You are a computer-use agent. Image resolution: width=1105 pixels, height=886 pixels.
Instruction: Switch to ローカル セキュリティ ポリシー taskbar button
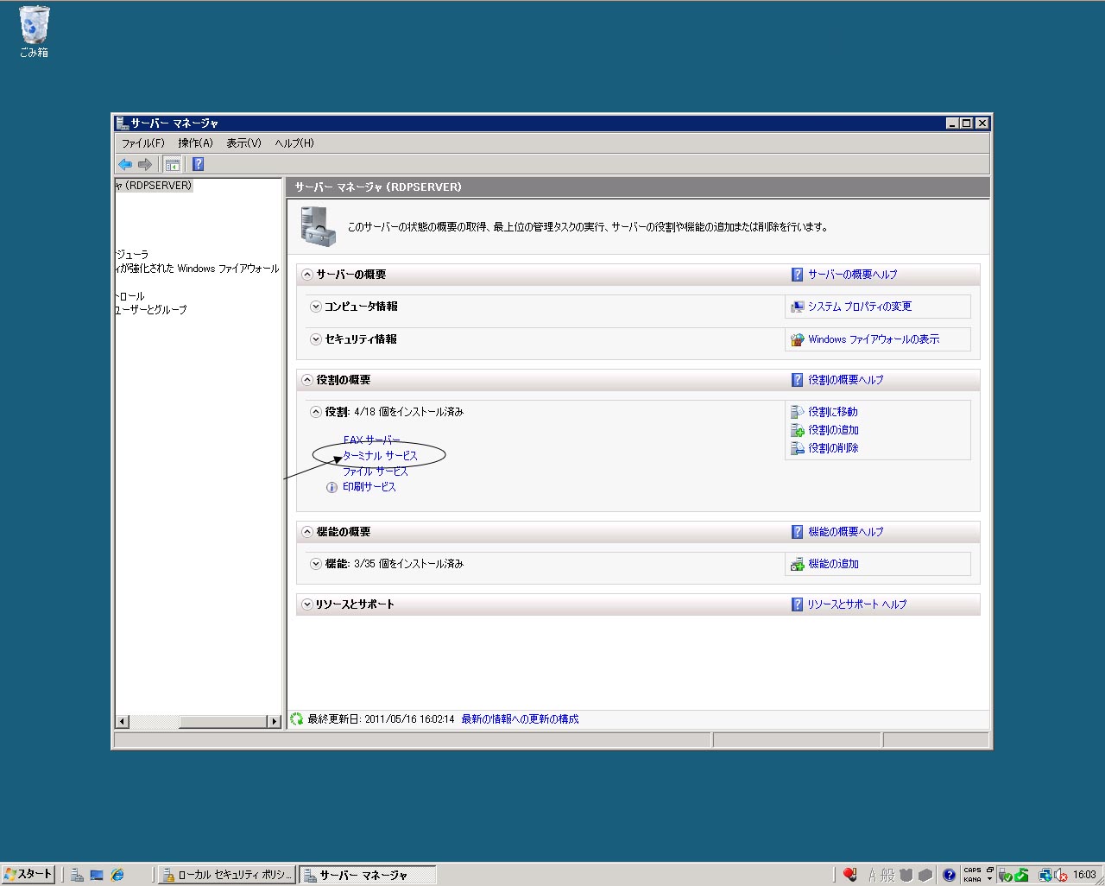pyautogui.click(x=227, y=875)
